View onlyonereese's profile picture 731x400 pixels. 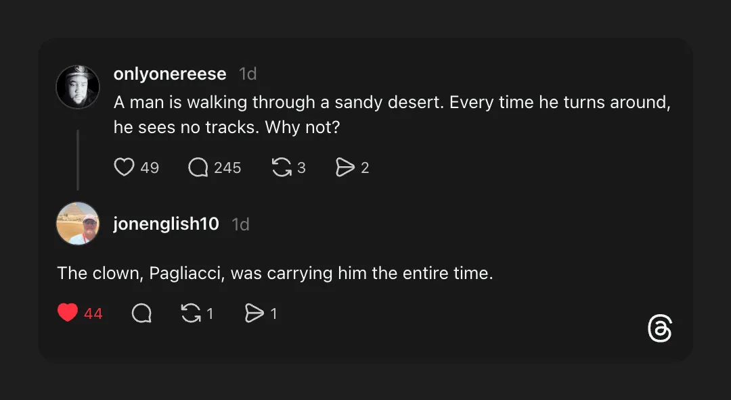(77, 86)
